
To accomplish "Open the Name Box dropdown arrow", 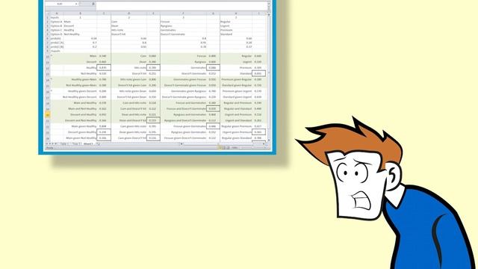I will pyautogui.click(x=76, y=4).
